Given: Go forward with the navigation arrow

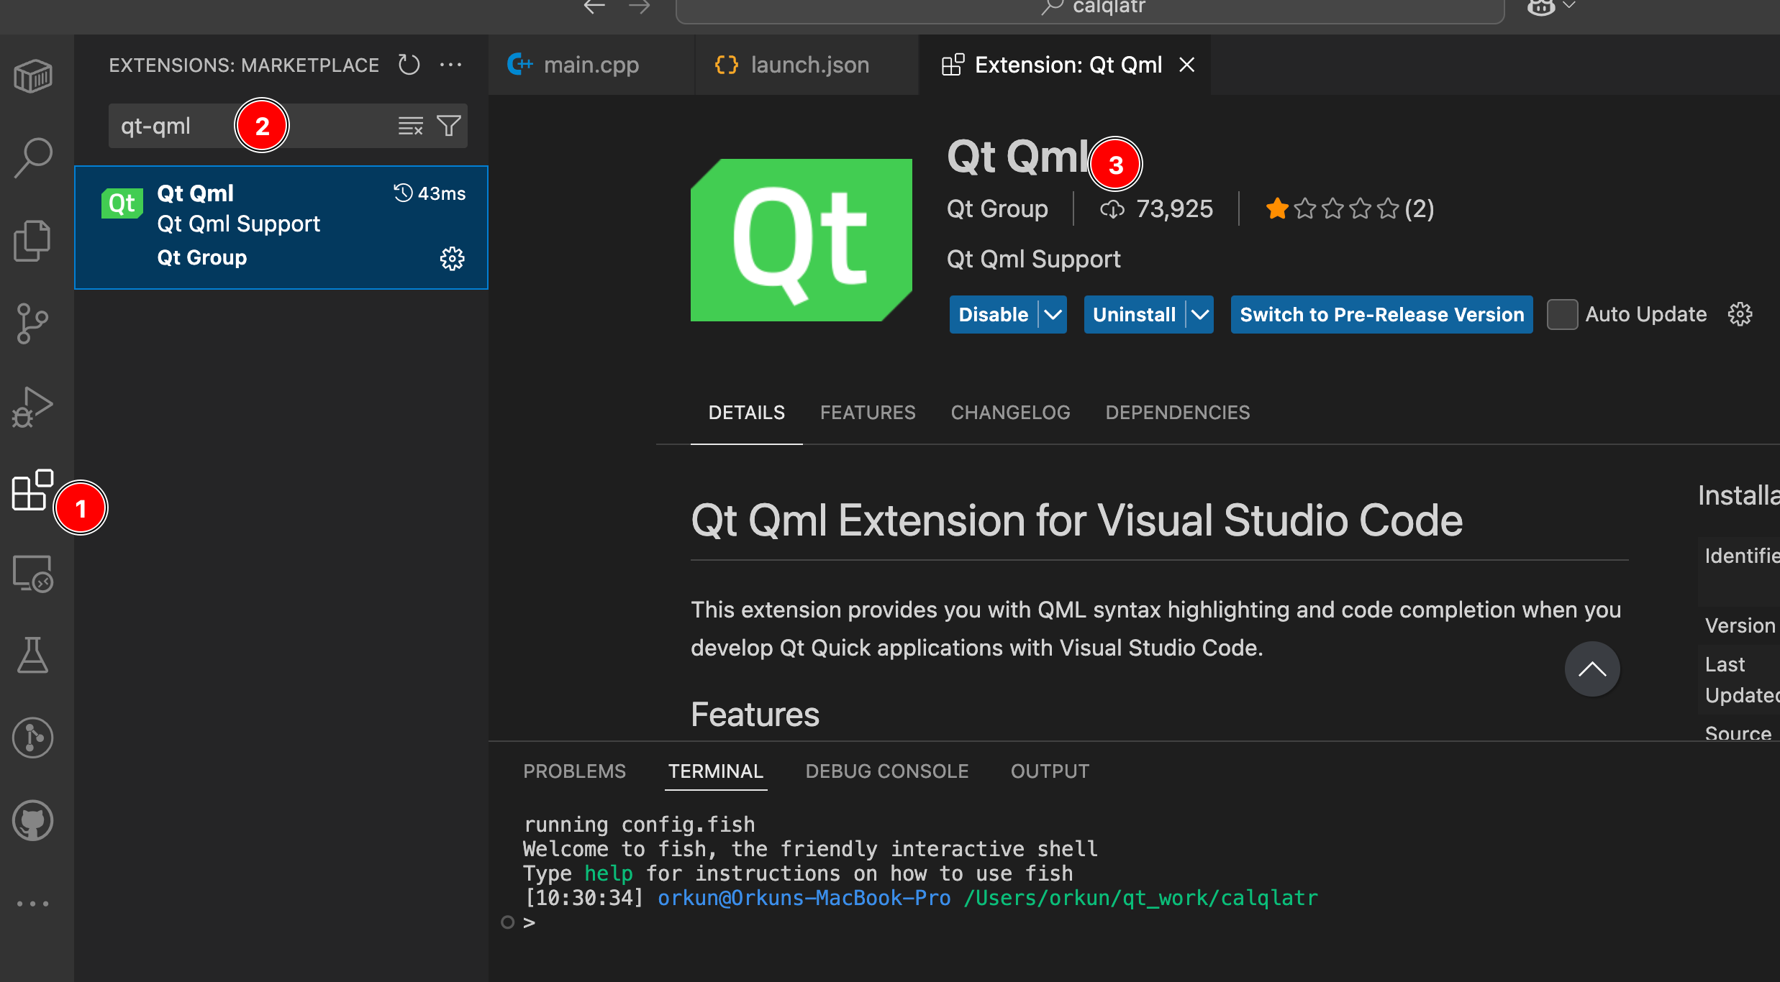Looking at the screenshot, I should point(639,6).
